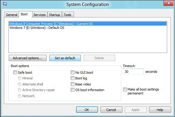Click the Cancel button
Viewport: 175px width, 117px height.
111,110
